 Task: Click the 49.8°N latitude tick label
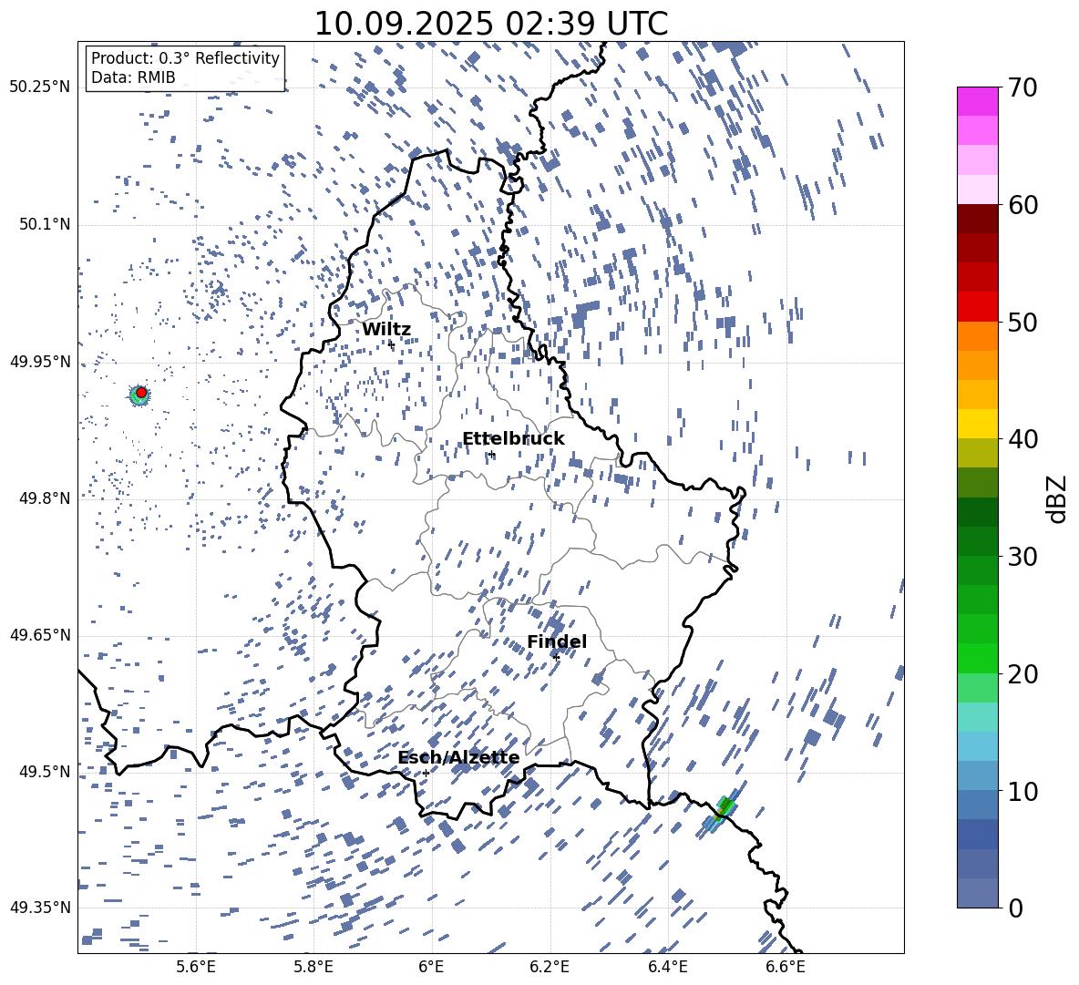tap(44, 498)
